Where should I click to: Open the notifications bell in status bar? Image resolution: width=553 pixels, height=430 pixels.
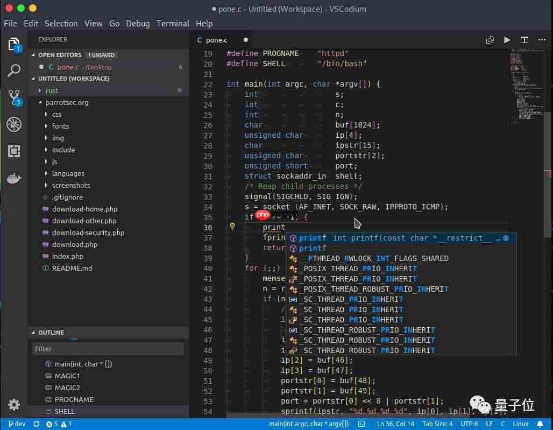click(540, 424)
